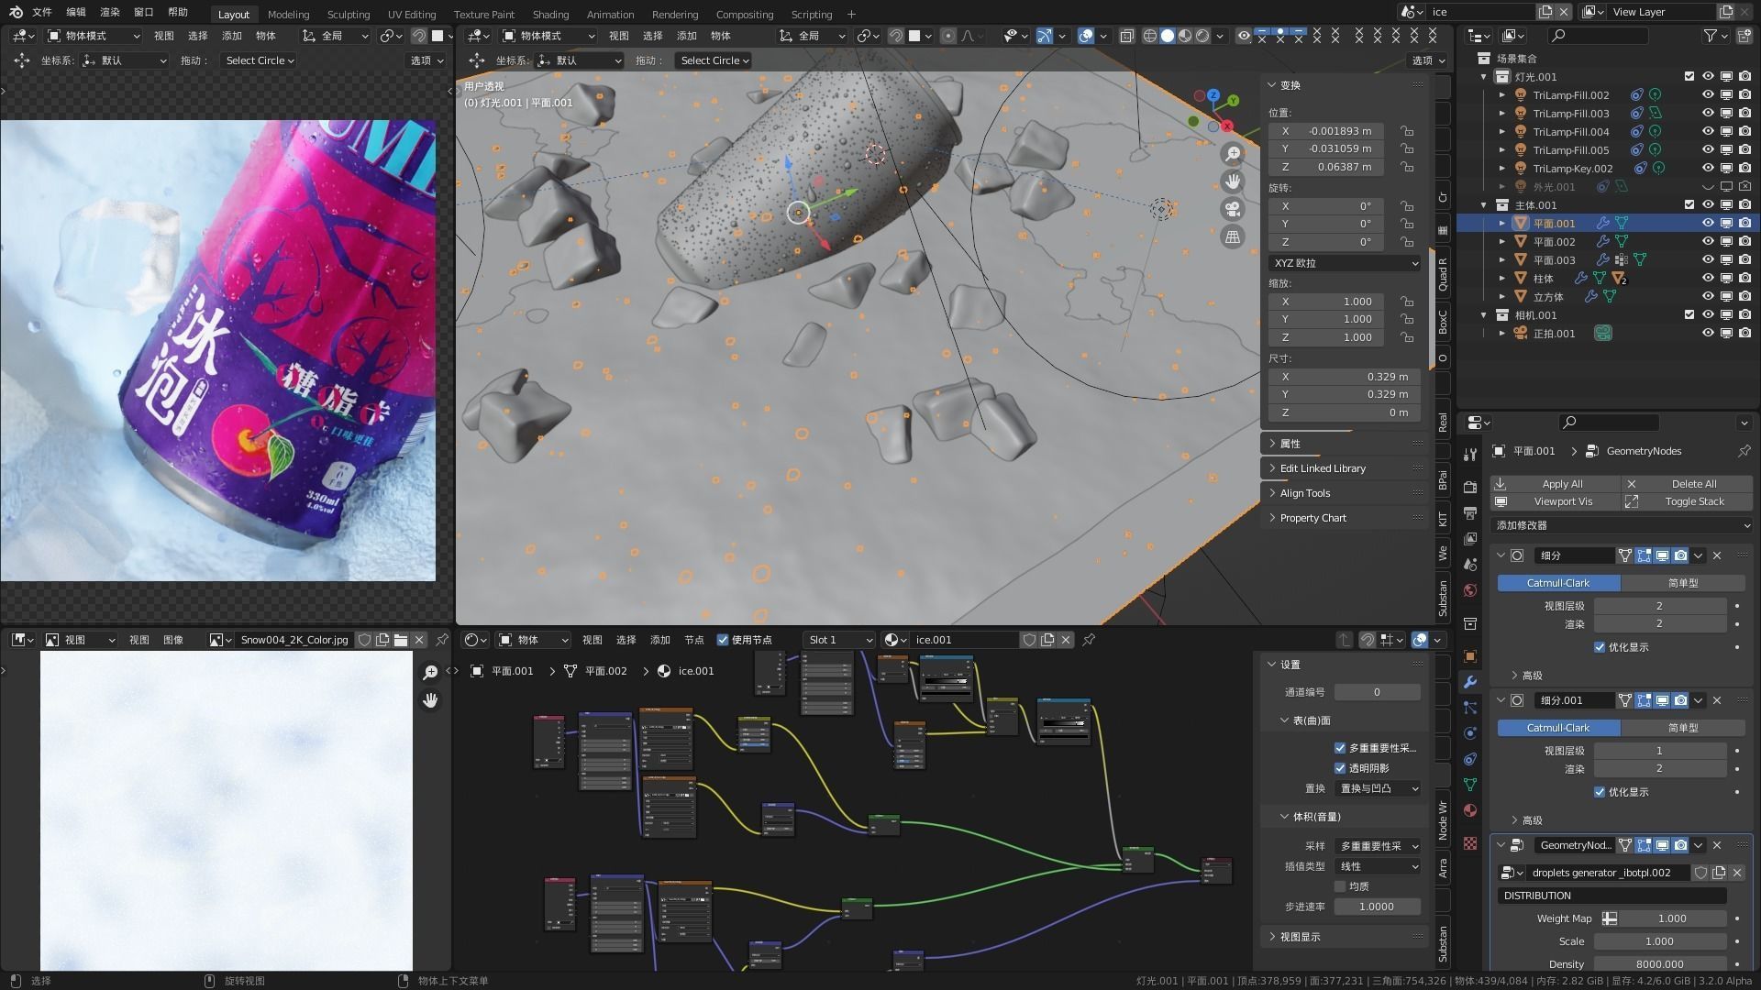This screenshot has height=990, width=1761.
Task: Adjust the Density 8000.000 slider field
Action: point(1659,963)
